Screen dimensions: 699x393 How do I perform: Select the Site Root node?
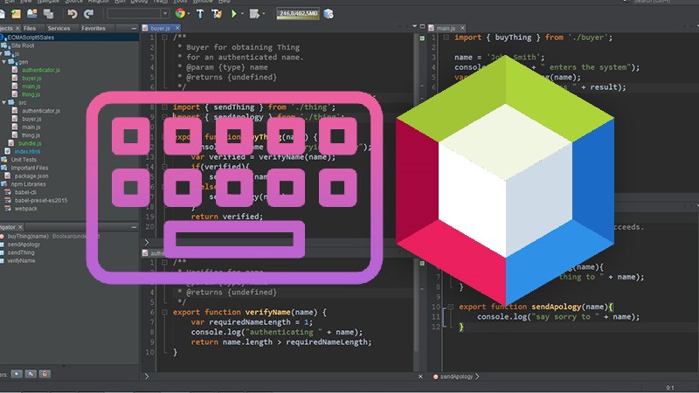coord(23,45)
